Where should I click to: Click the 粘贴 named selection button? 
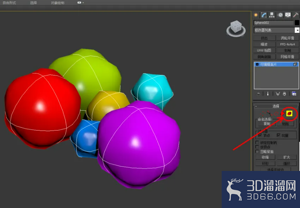coord(285,124)
